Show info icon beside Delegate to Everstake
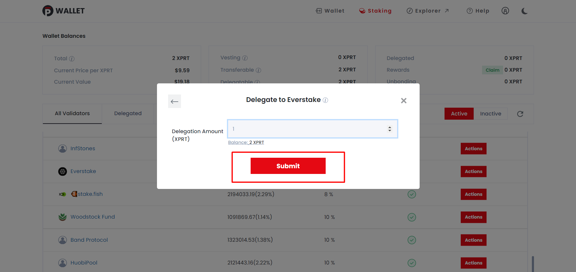The width and height of the screenshot is (576, 272). click(325, 100)
